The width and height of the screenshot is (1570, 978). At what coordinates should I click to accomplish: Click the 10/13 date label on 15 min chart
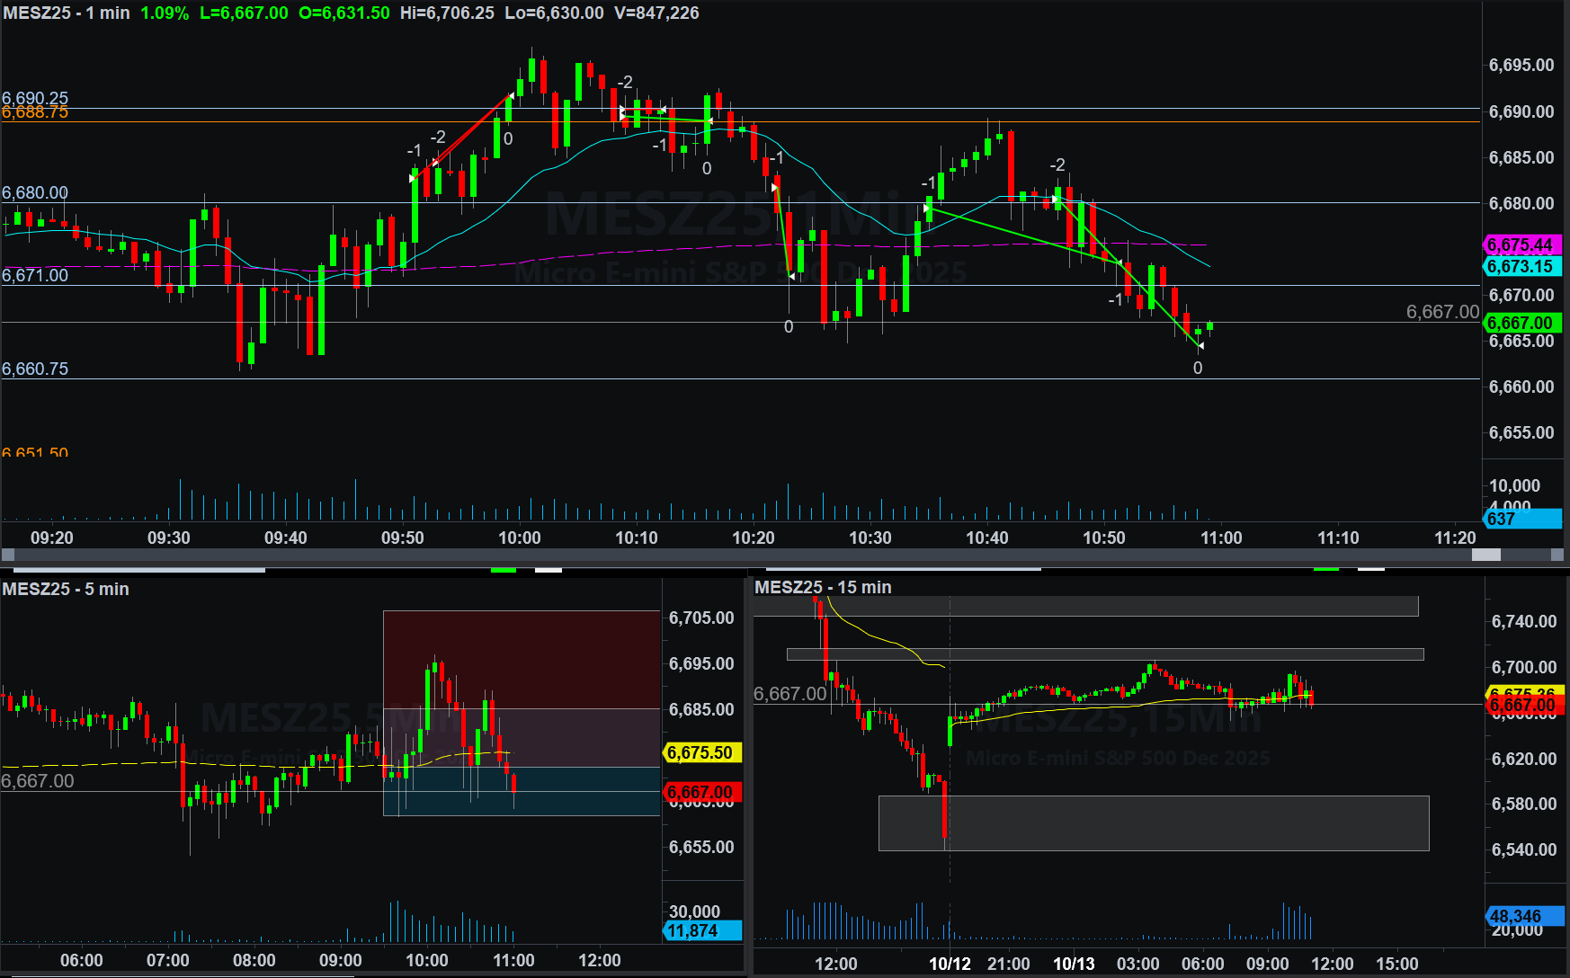[x=1074, y=964]
